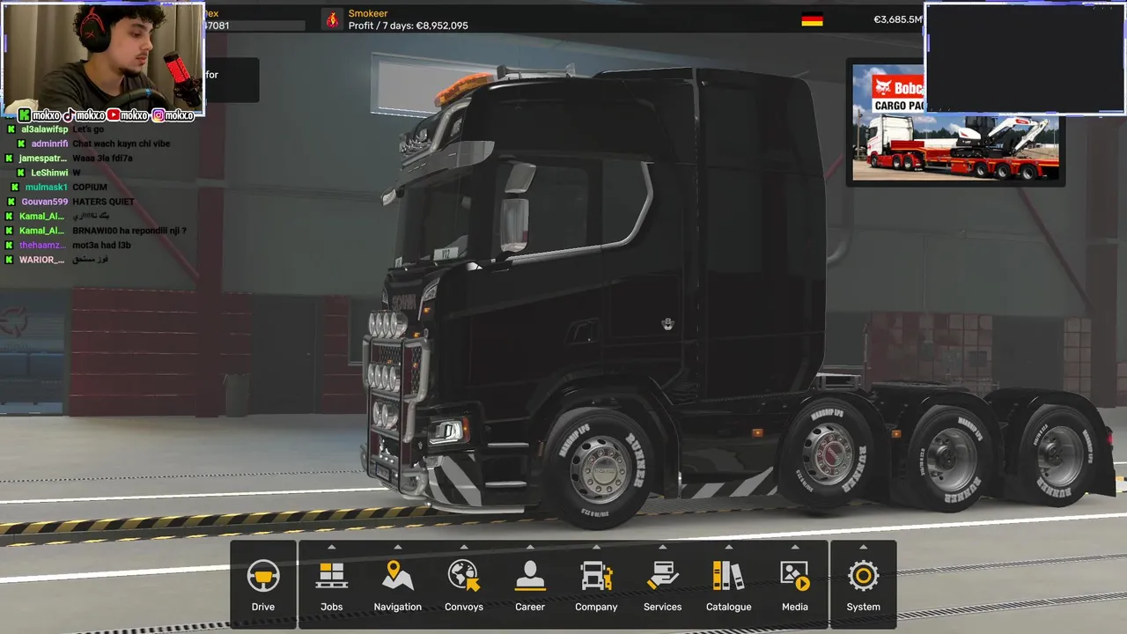The height and width of the screenshot is (634, 1127).
Task: Click the message mot3a had l3b
Action: (102, 246)
